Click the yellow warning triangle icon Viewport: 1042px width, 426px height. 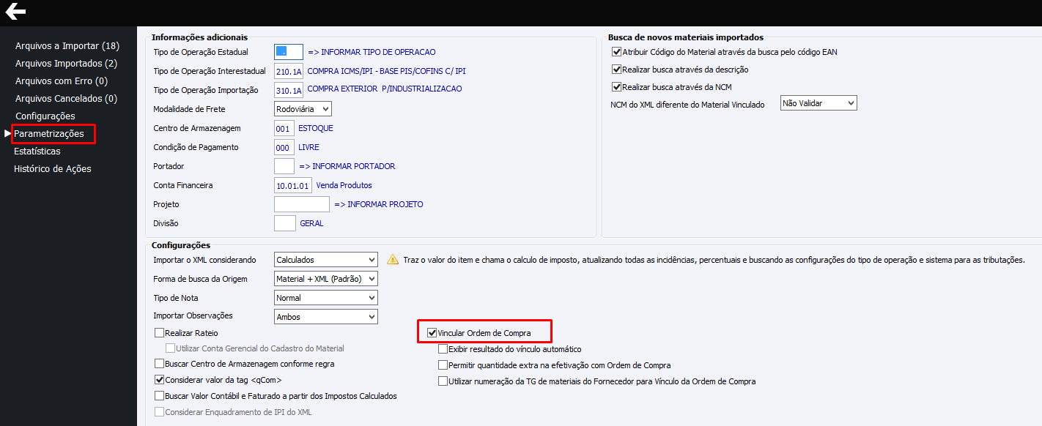[x=393, y=259]
